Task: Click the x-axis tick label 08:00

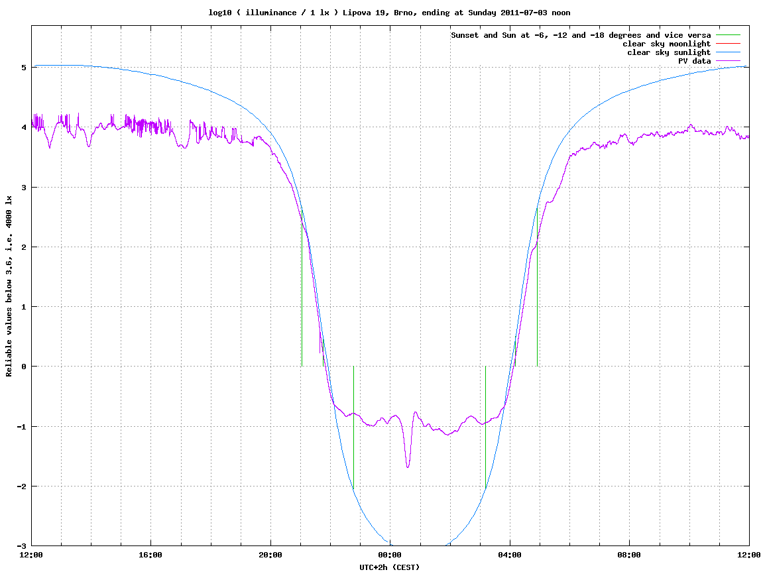Action: 630,555
